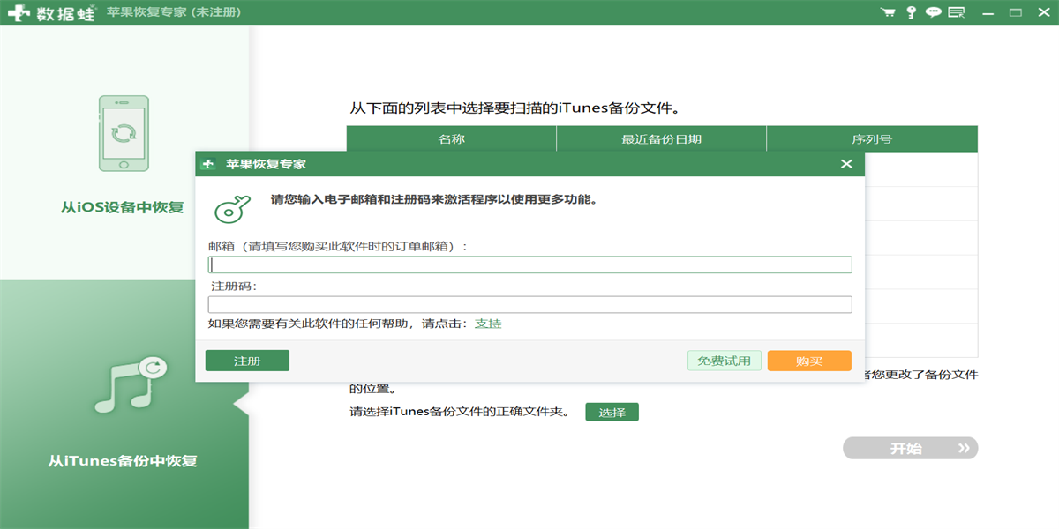1059x529 pixels.
Task: Open the title bar menu icon
Action: 956,12
